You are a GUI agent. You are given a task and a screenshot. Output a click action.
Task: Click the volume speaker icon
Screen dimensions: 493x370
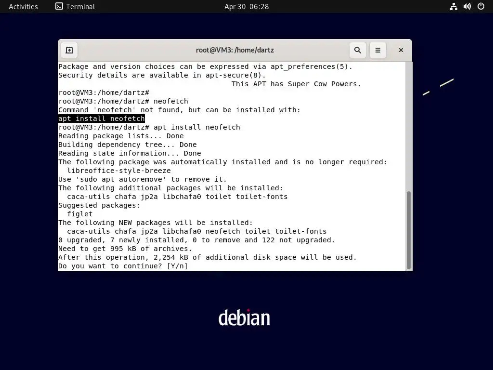(x=467, y=7)
